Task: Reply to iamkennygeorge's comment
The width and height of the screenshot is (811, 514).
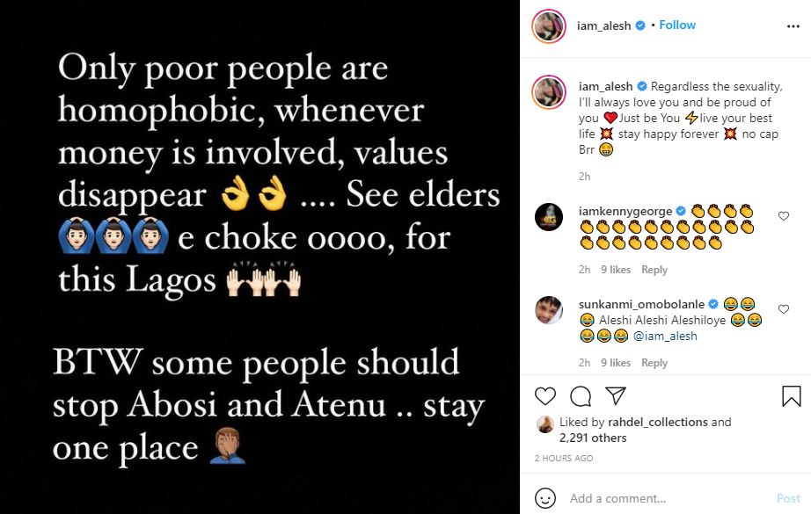Action: [654, 270]
